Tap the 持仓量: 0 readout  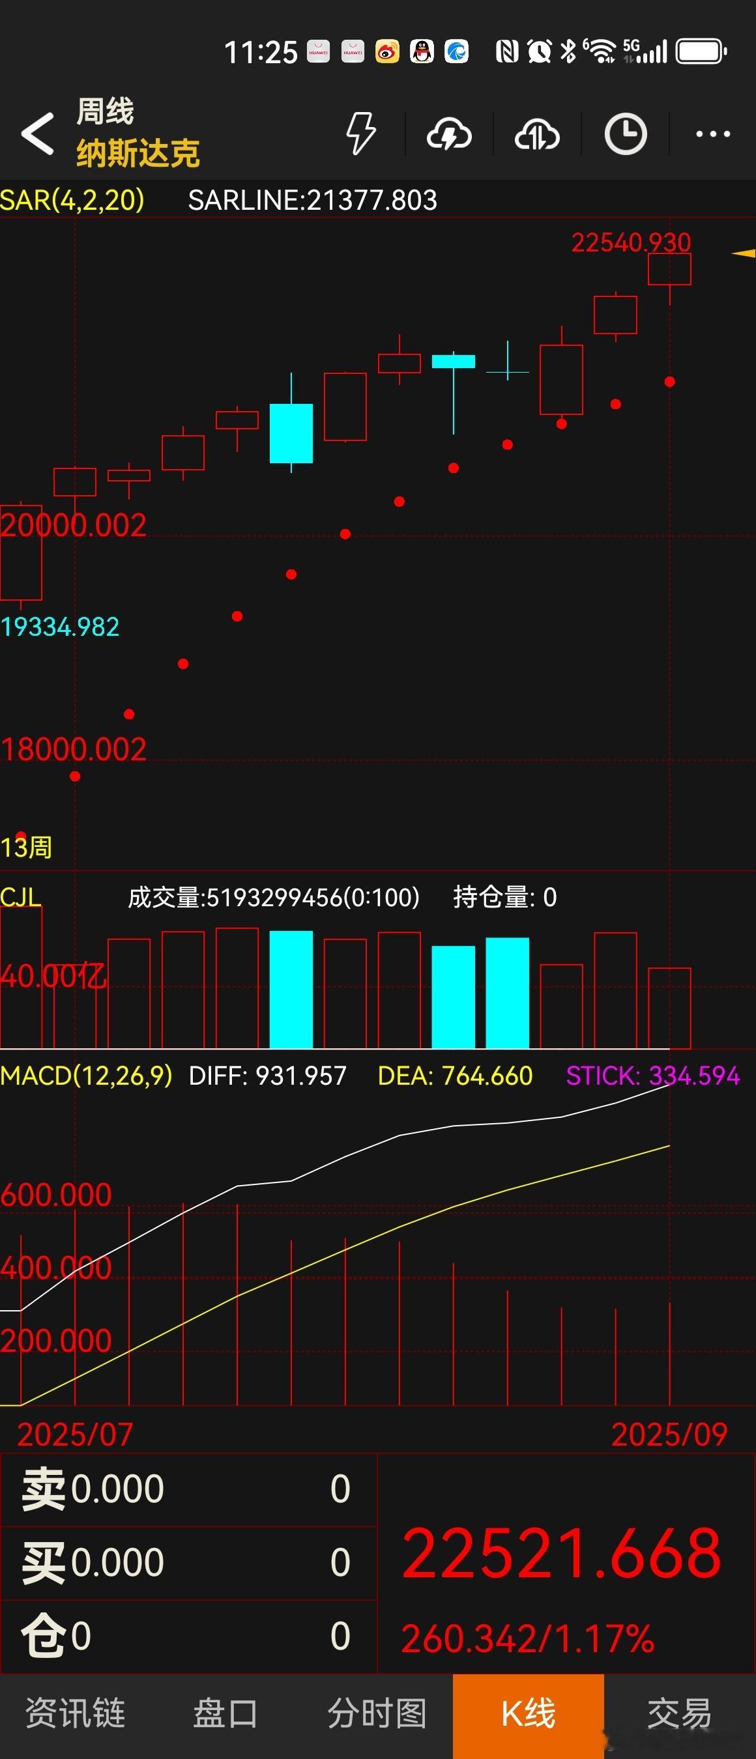(x=505, y=897)
